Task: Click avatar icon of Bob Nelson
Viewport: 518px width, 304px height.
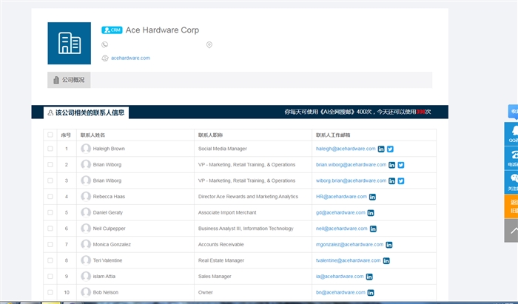Action: (x=86, y=292)
